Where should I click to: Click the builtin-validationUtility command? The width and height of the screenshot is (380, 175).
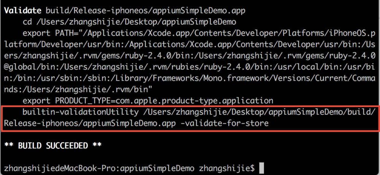81,112
